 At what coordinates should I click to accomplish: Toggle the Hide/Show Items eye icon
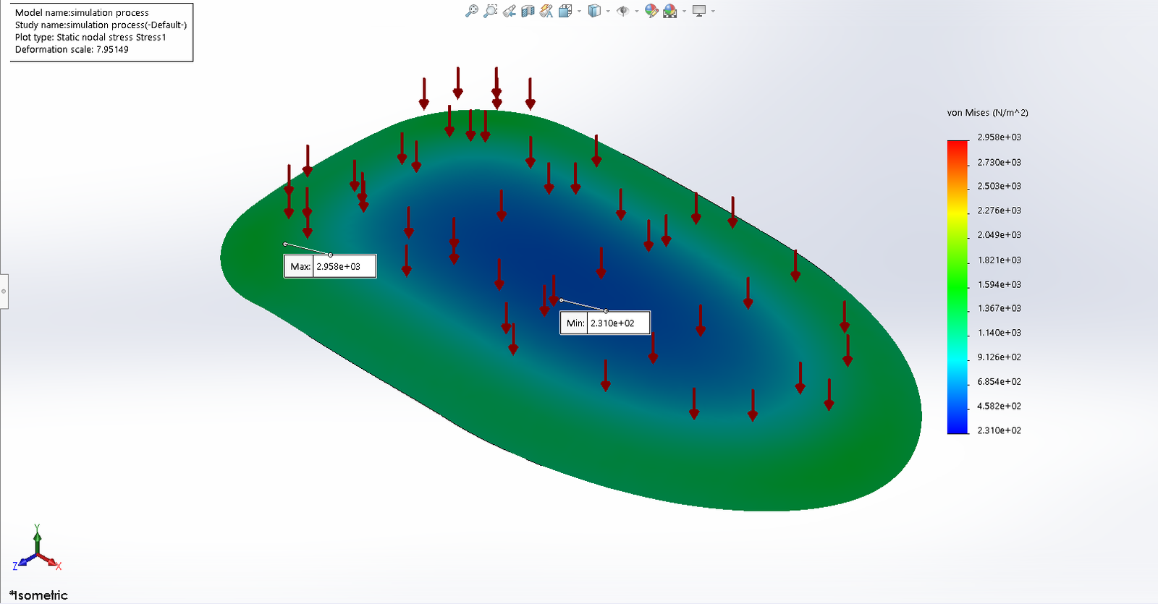pos(622,11)
